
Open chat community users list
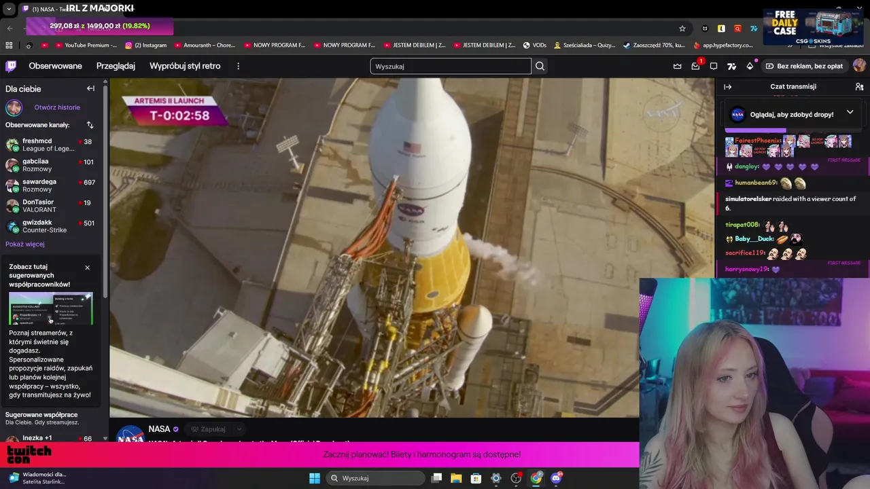(859, 87)
